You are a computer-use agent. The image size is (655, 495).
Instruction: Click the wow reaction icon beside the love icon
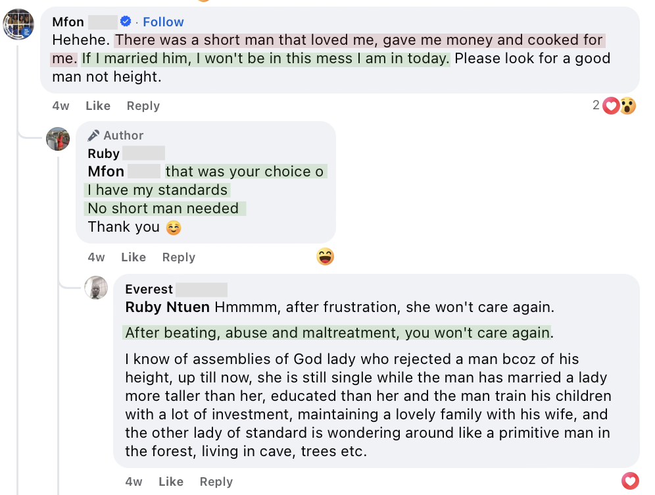(x=627, y=105)
